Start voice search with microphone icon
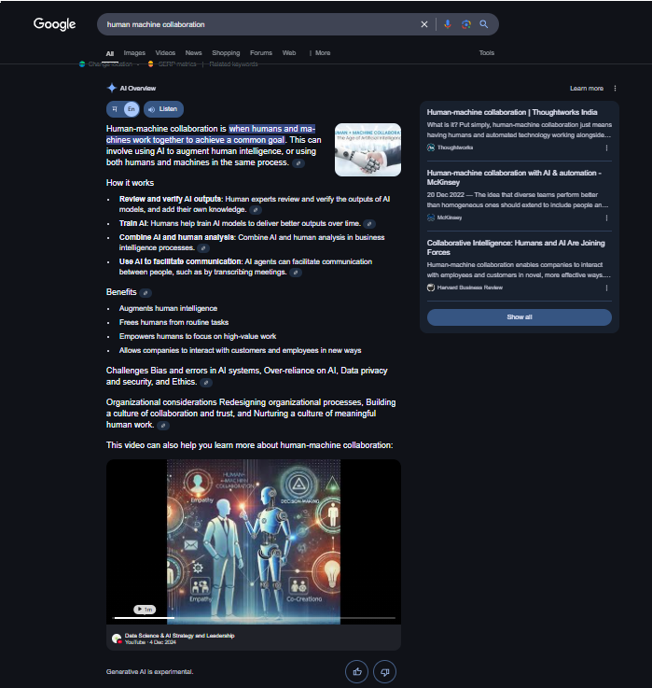 [447, 24]
